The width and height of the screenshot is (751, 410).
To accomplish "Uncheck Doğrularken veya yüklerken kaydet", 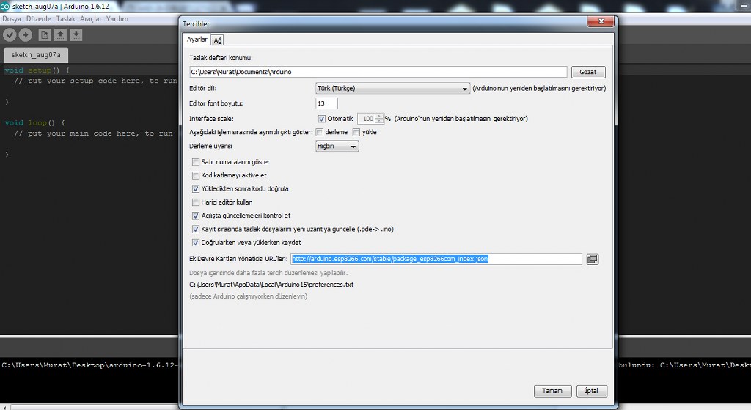I will [x=195, y=242].
